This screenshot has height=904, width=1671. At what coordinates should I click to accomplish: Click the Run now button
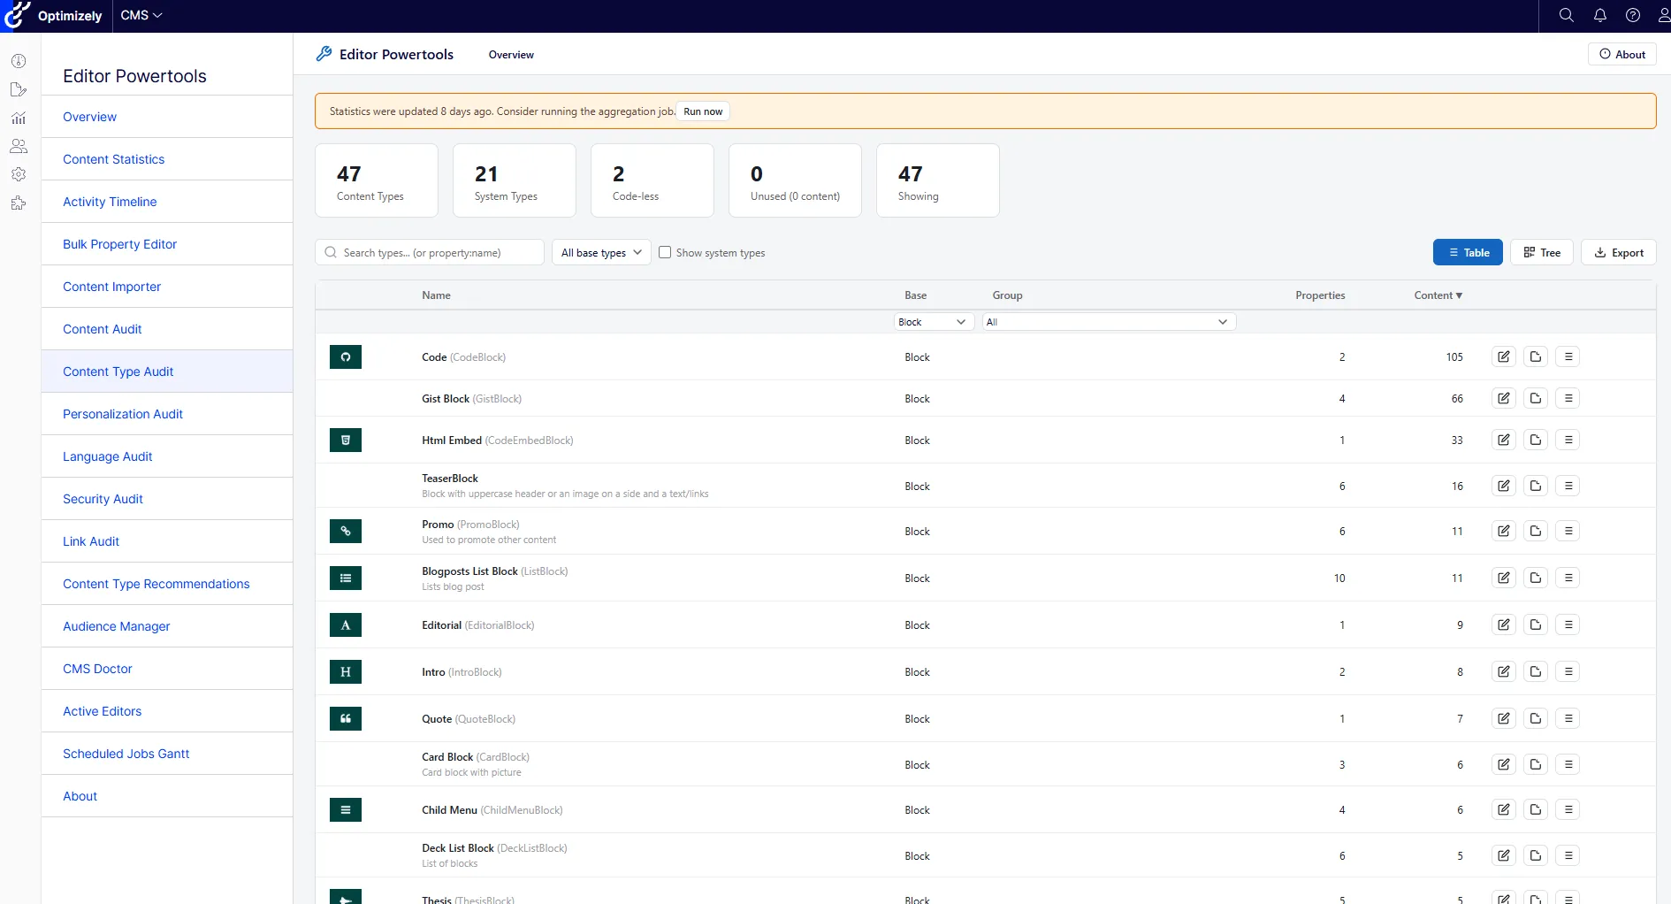703,111
